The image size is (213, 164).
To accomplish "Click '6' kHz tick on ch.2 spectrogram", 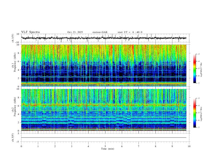I will click(x=19, y=106).
